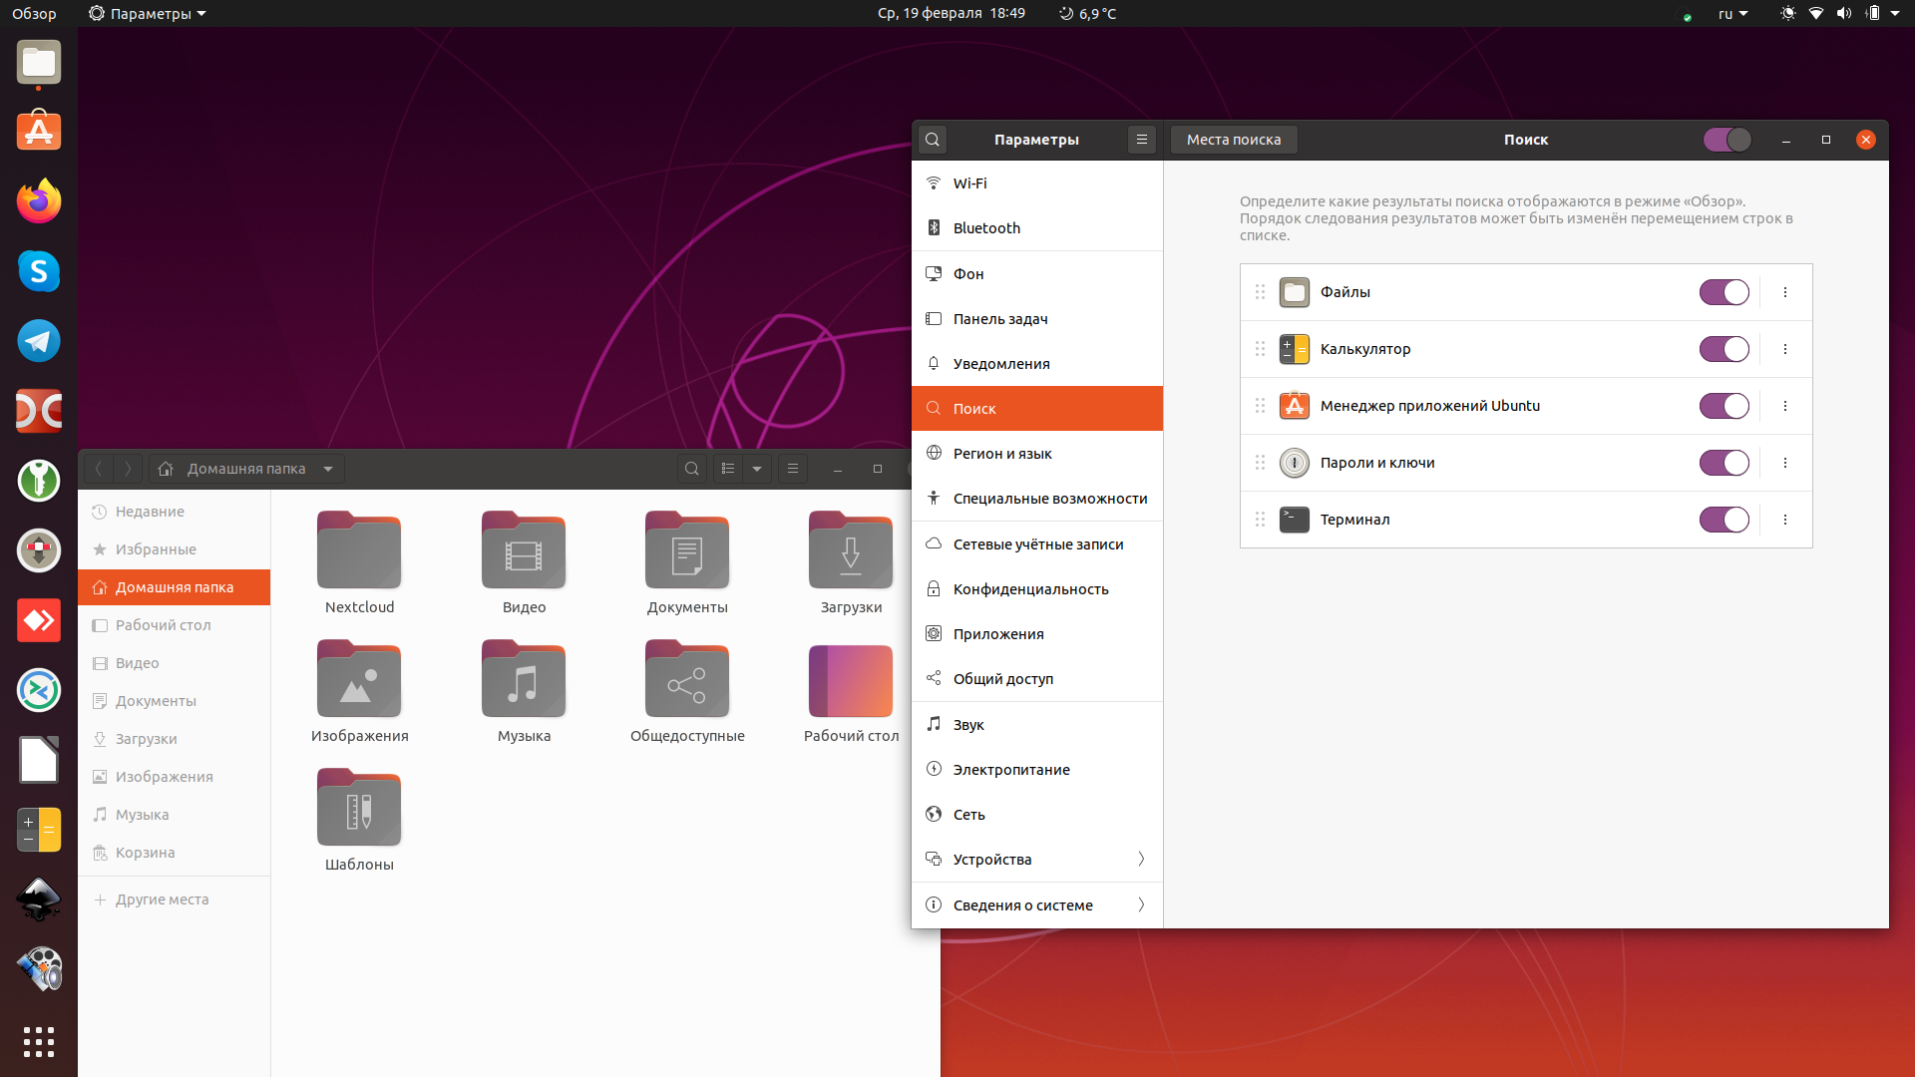Launch Inkscape from the dock
1915x1077 pixels.
[39, 899]
